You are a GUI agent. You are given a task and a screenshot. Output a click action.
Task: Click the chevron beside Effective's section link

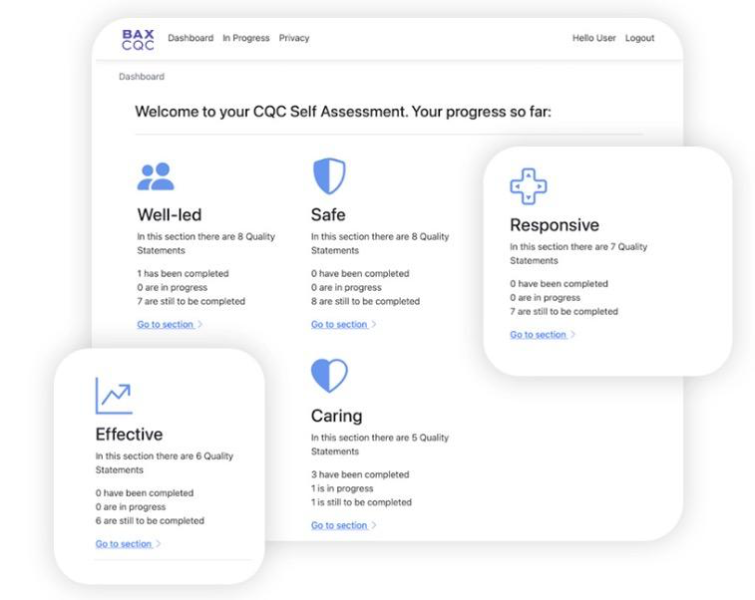click(159, 544)
